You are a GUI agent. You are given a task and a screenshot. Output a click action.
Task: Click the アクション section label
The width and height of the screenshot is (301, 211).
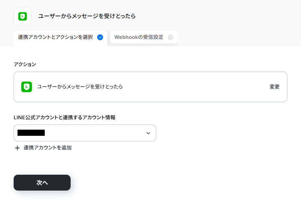(25, 64)
